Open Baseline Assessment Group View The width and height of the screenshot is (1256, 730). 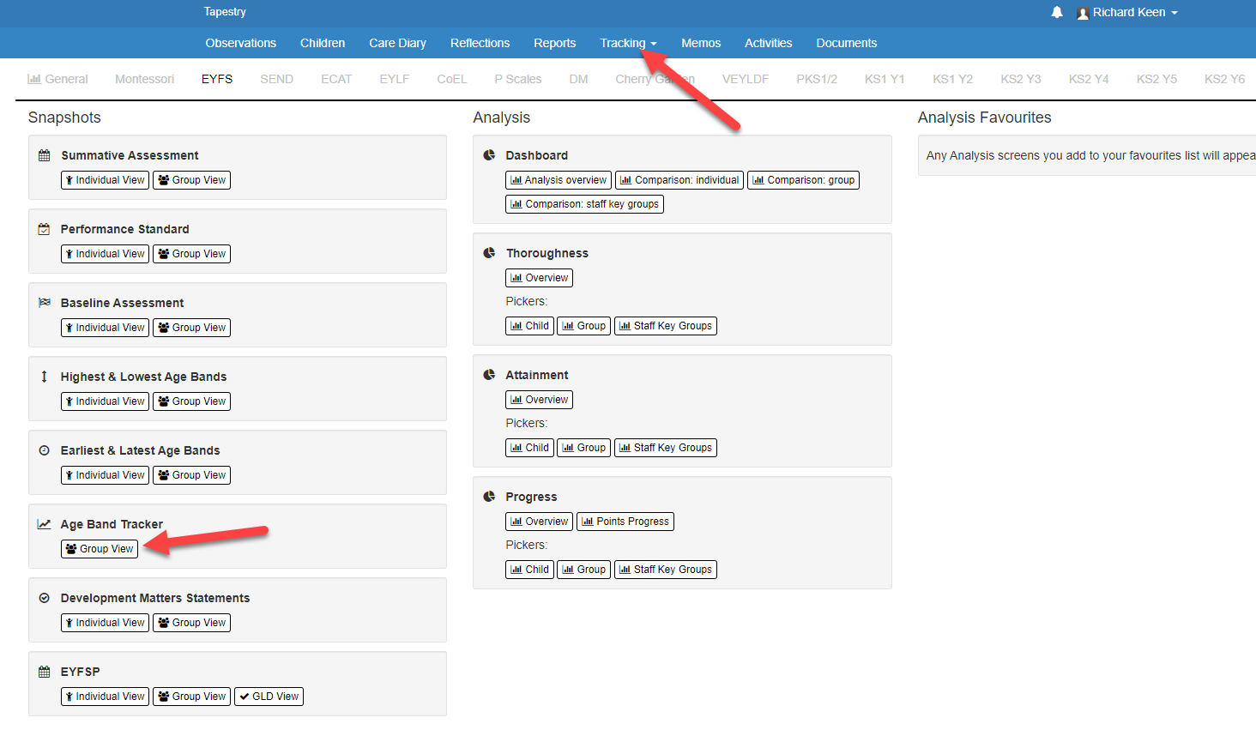click(192, 328)
